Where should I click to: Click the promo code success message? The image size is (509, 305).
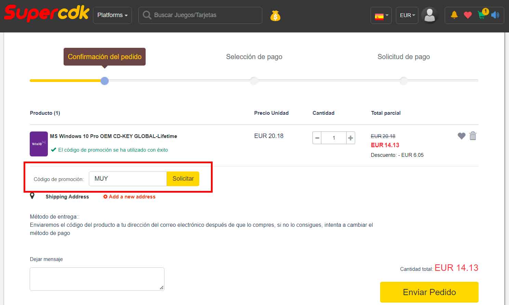pyautogui.click(x=109, y=150)
